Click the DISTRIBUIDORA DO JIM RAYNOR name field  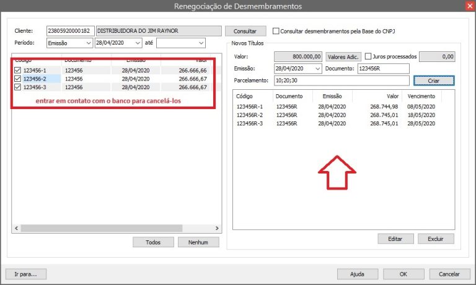pyautogui.click(x=159, y=31)
